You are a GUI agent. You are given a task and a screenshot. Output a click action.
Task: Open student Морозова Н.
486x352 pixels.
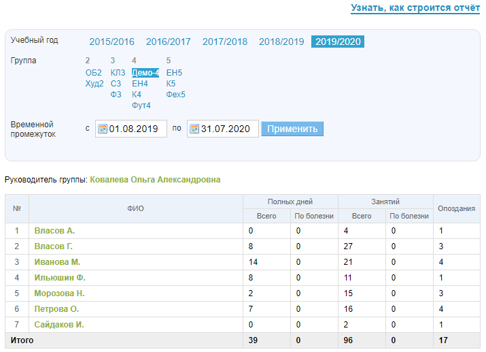click(59, 293)
